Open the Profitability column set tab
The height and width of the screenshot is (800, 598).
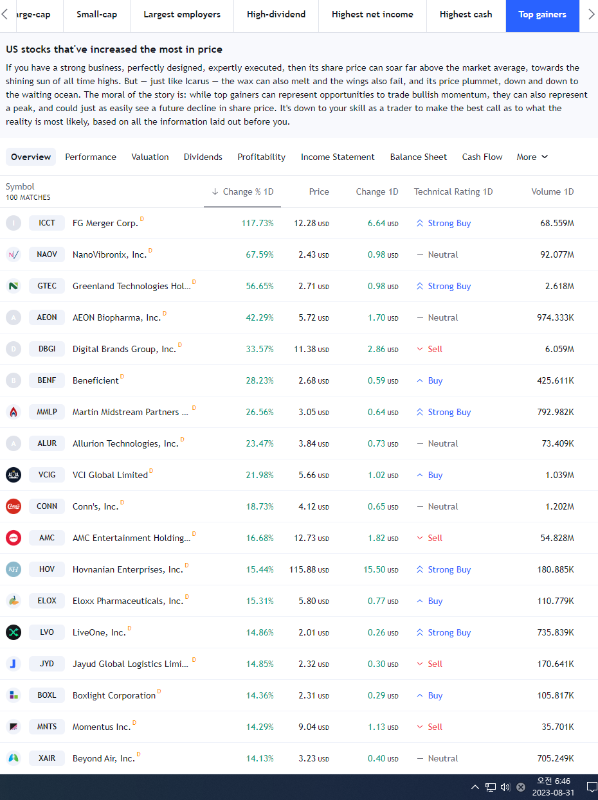262,157
